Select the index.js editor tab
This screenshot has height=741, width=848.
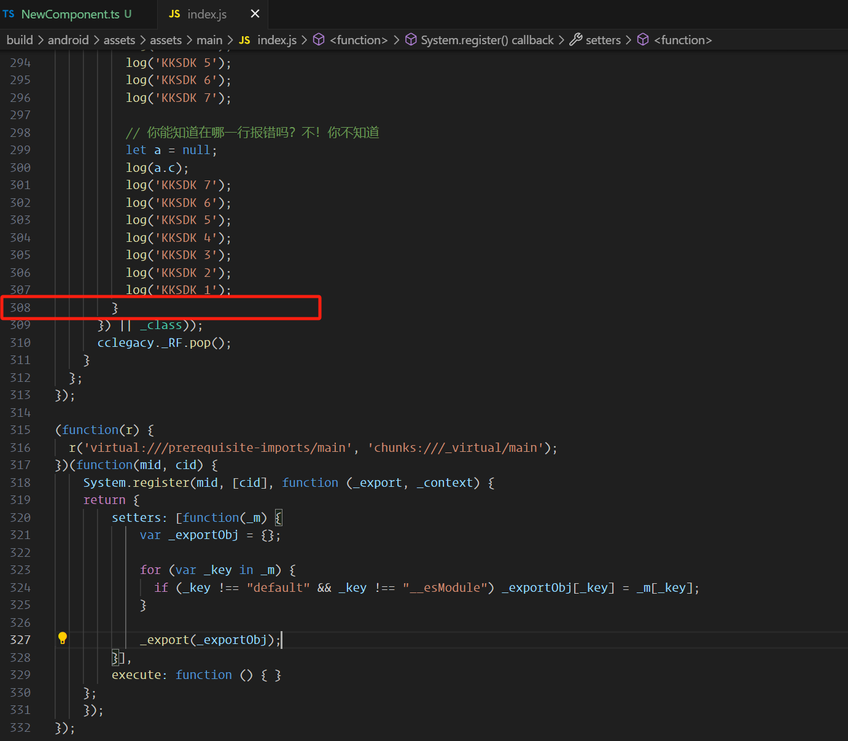[206, 14]
